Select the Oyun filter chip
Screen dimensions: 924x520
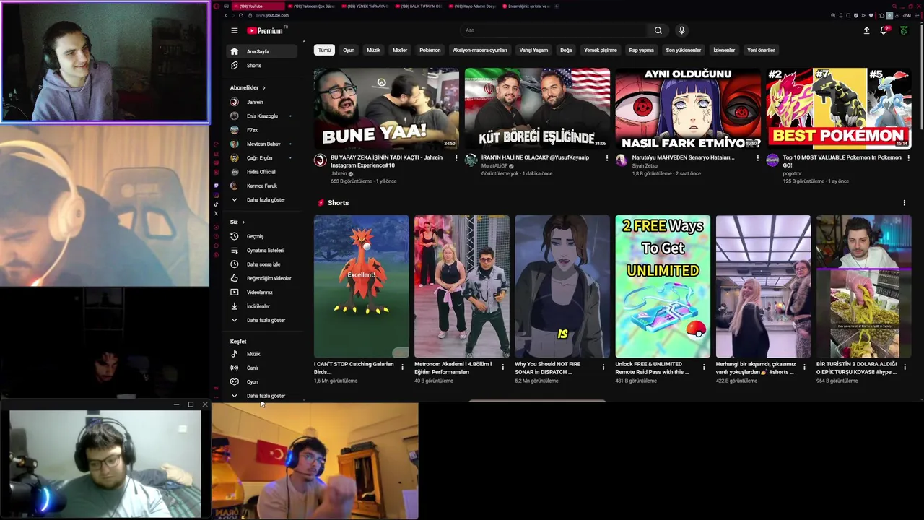(349, 50)
